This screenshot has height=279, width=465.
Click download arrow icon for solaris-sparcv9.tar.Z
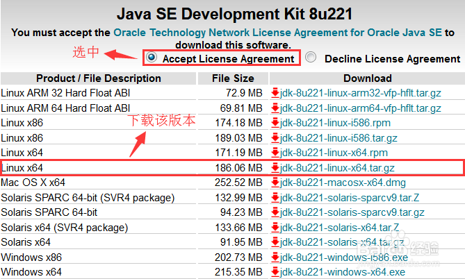tap(275, 197)
